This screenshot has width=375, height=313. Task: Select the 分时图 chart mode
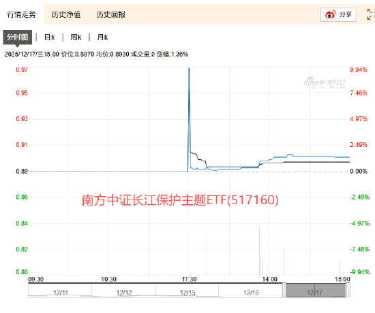point(18,37)
